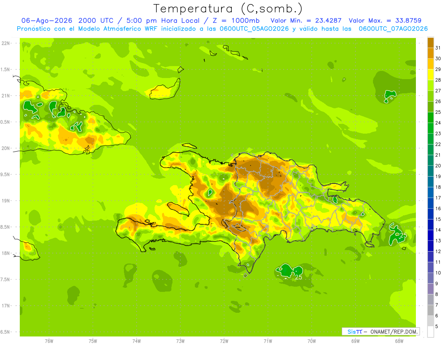The image size is (448, 346).
Task: Click the "18N" latitude label
Action: coord(5,253)
